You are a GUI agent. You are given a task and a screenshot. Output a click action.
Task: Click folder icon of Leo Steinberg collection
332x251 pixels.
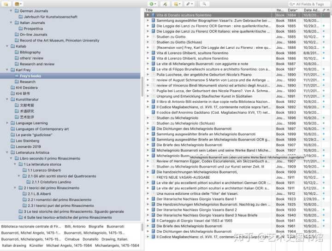point(13,140)
